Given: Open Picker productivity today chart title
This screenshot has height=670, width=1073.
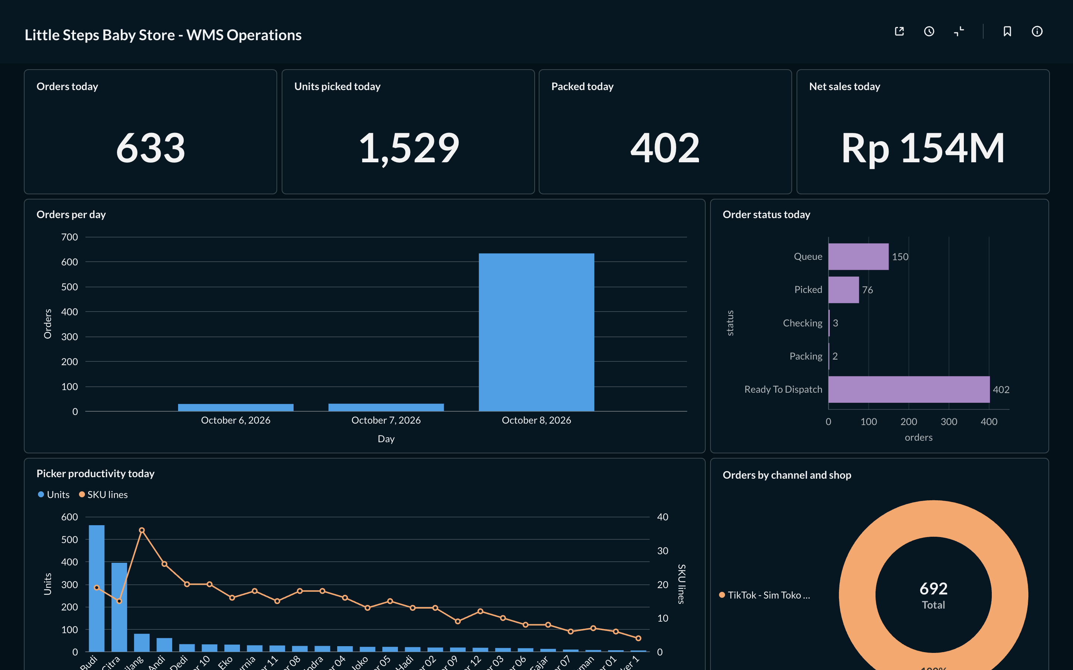Looking at the screenshot, I should click(95, 473).
